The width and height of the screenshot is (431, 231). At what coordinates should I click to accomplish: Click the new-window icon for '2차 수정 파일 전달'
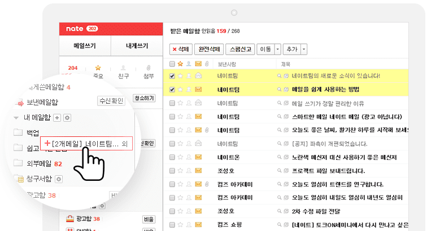pyautogui.click(x=286, y=211)
